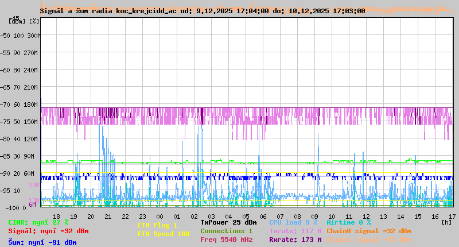This screenshot has width=459, height=247.
Task: Select the cyan Airtime legend entry
Action: (348, 222)
